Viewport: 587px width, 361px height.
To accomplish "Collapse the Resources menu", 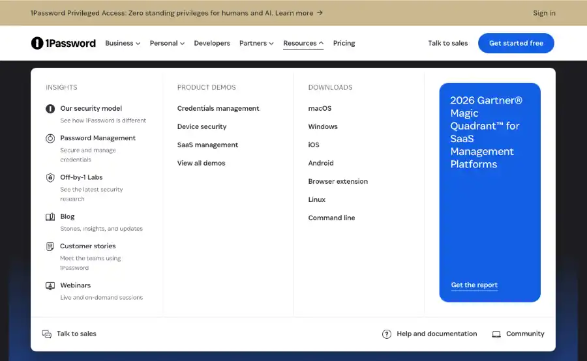I will coord(303,43).
